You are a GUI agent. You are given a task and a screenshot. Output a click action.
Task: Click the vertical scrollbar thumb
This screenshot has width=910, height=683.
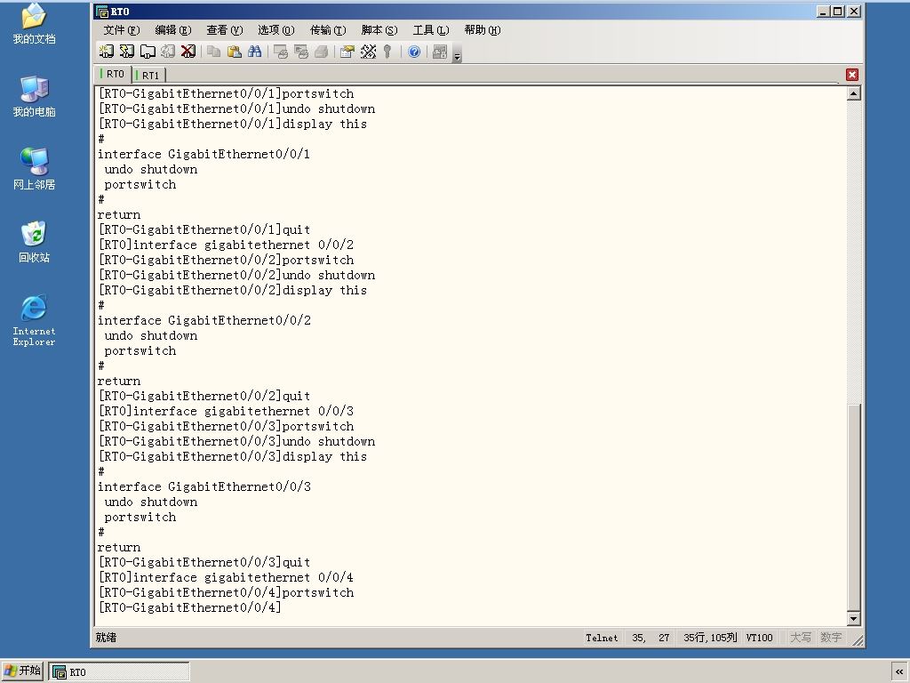[x=854, y=508]
